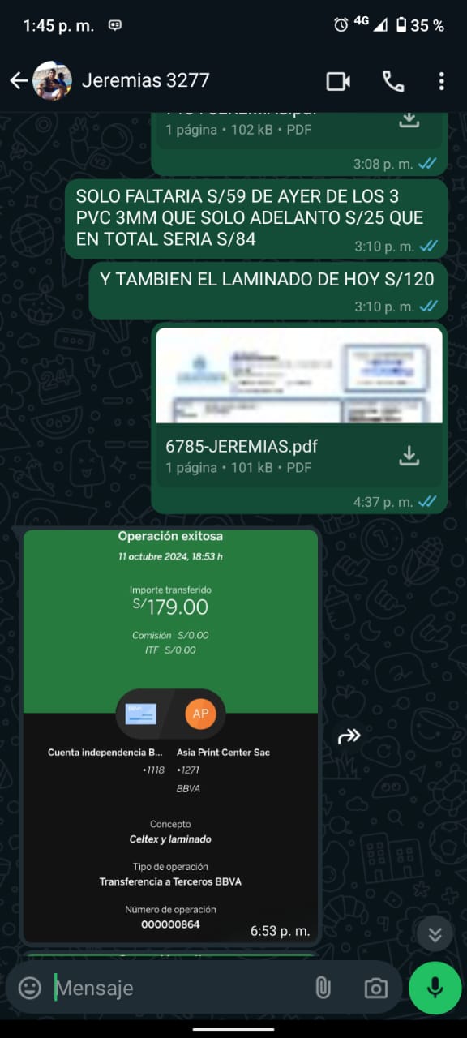Tap the back arrow to leave chat

click(19, 80)
